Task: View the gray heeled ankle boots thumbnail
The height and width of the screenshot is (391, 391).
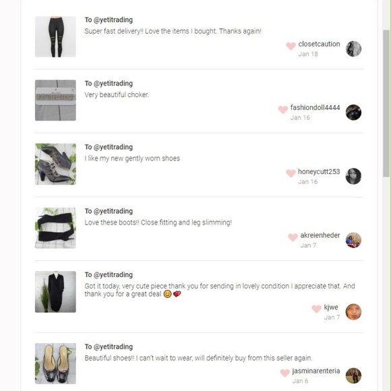Action: tap(55, 164)
